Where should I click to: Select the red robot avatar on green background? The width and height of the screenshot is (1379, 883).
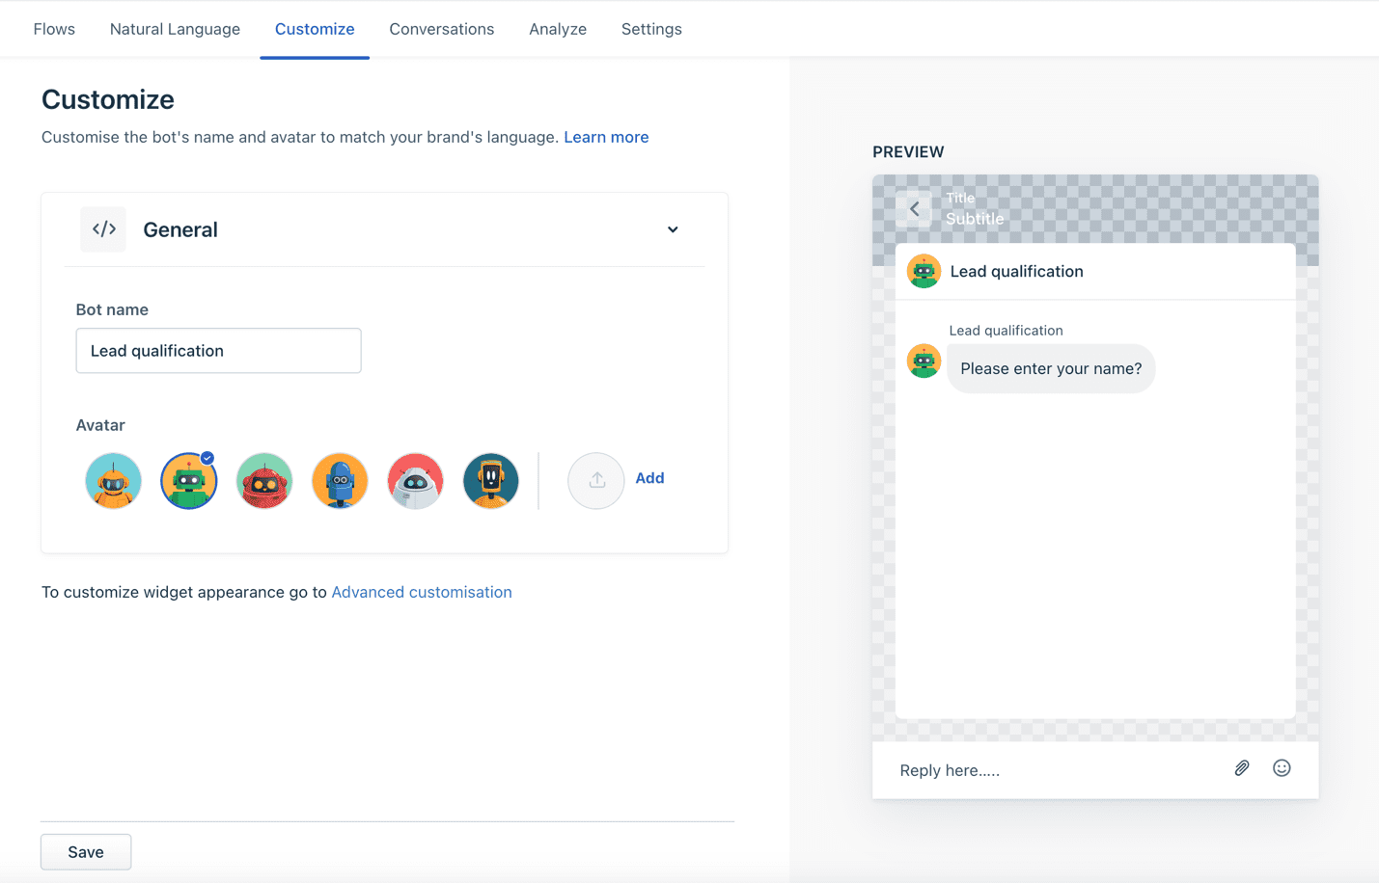[x=264, y=480]
